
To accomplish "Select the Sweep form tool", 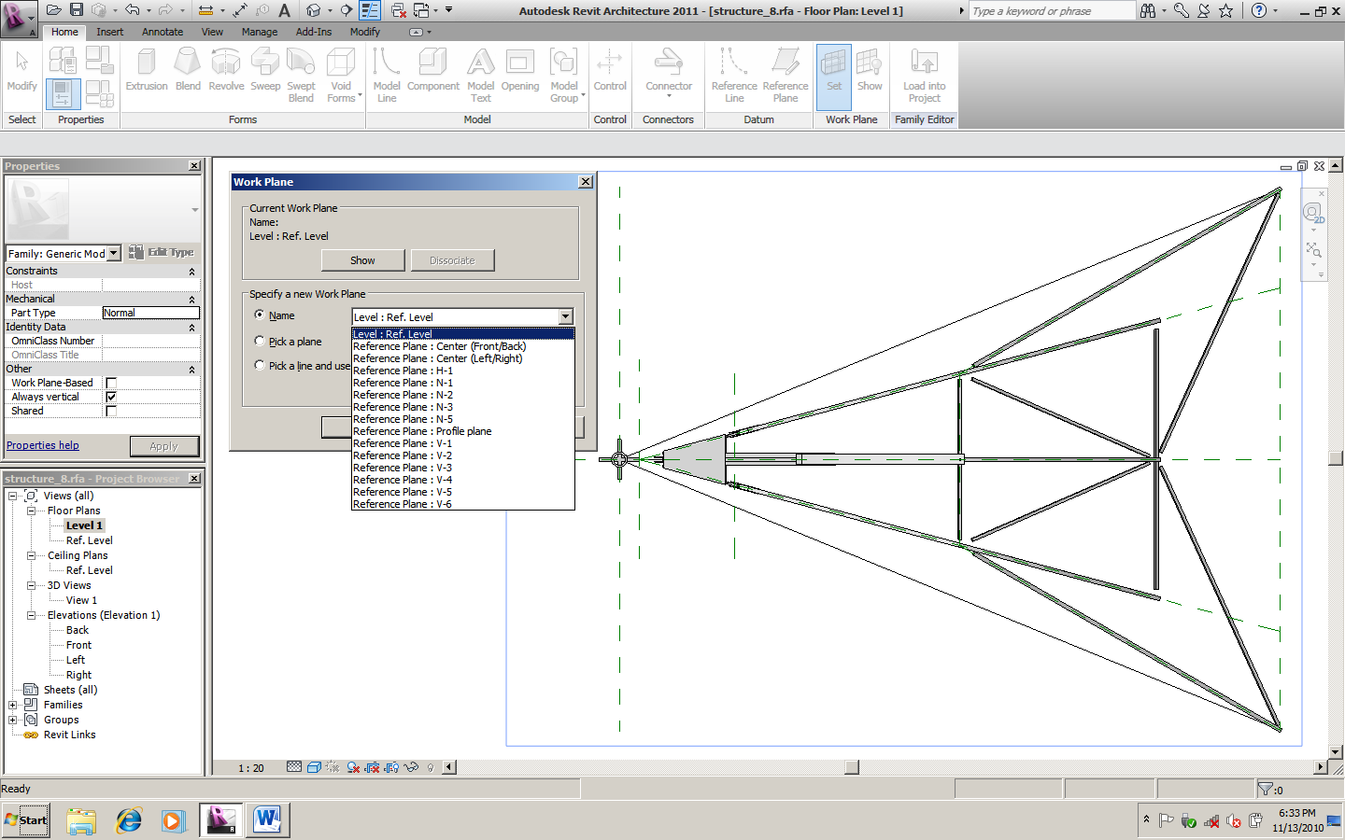I will pos(265,70).
